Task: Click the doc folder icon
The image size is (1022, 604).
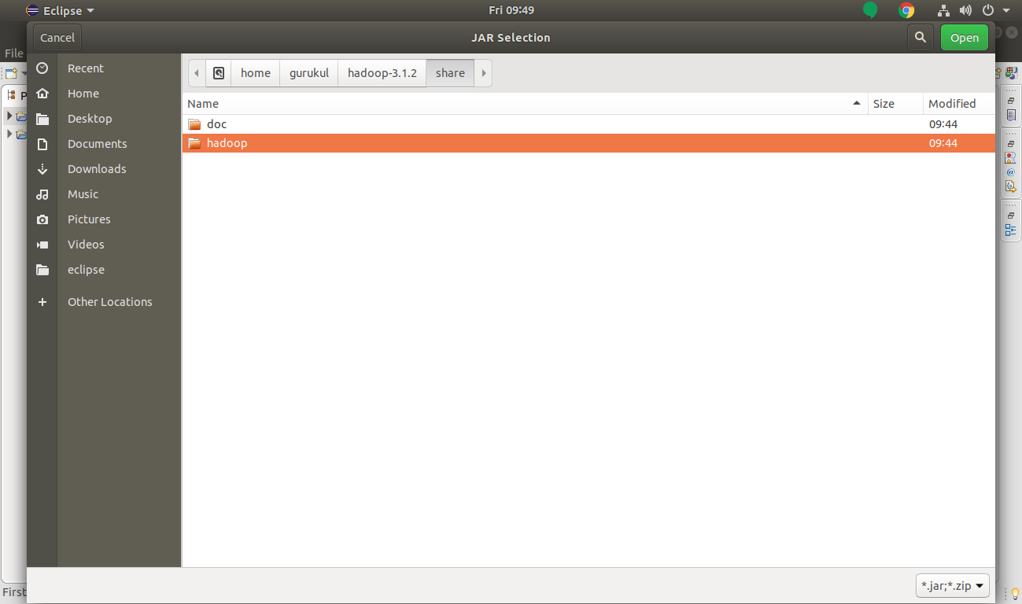Action: pos(194,124)
